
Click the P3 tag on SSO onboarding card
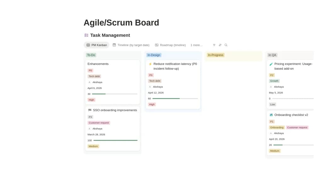click(x=90, y=117)
